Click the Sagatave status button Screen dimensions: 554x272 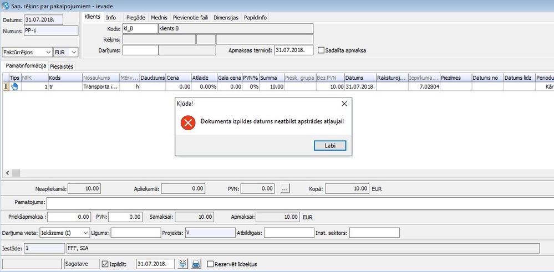click(82, 264)
